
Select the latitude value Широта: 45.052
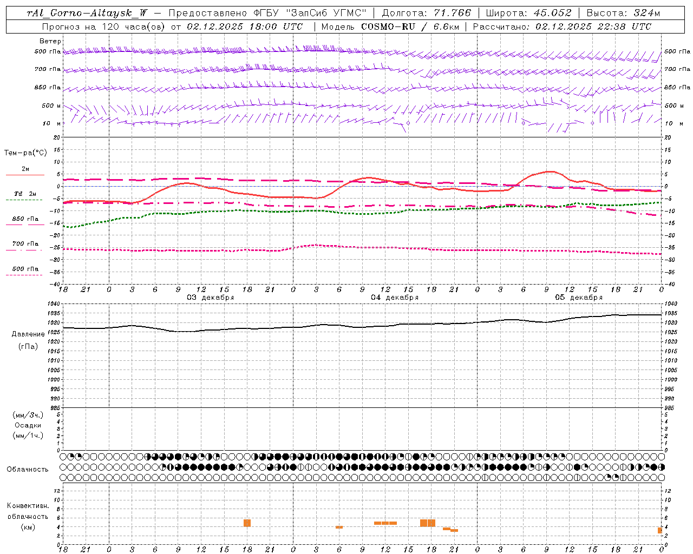coord(529,13)
